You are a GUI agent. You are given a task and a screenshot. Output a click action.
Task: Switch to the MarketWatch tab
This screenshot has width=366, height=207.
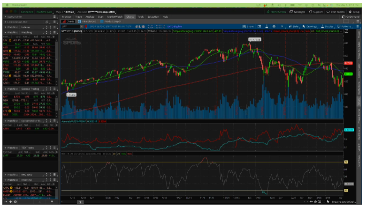tap(115, 17)
